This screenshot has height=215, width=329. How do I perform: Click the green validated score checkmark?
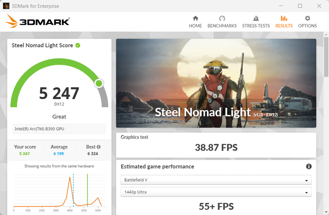78,45
